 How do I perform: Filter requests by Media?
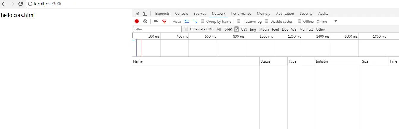coord(264,30)
